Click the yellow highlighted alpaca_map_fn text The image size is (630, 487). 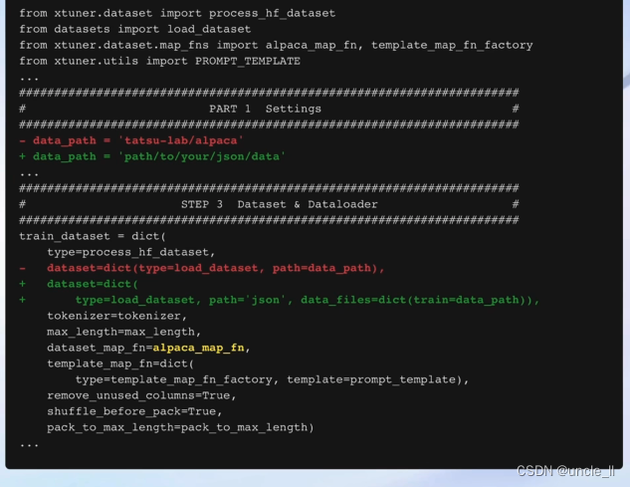click(198, 348)
